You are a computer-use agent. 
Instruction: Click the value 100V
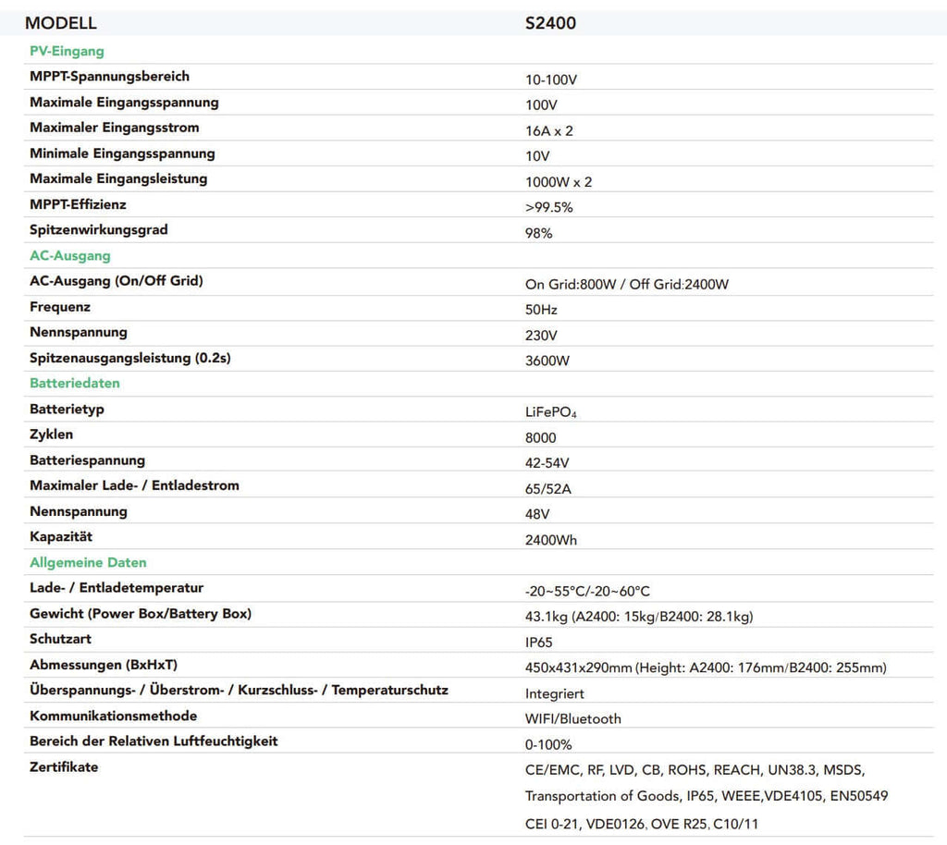click(541, 105)
